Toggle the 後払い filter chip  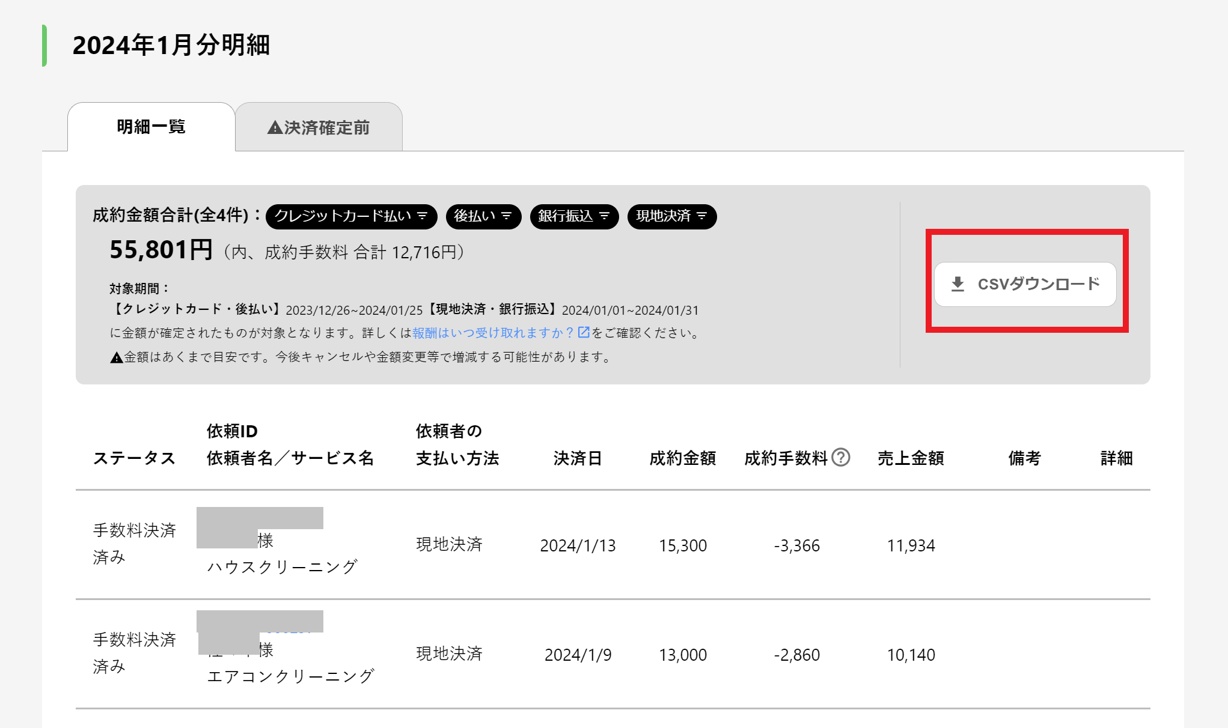pos(475,216)
